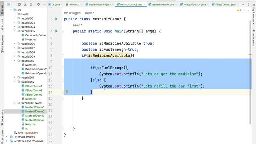This screenshot has width=256, height=144.
Task: Run main method with the gutter arrow on line 4
Action: (56, 31)
